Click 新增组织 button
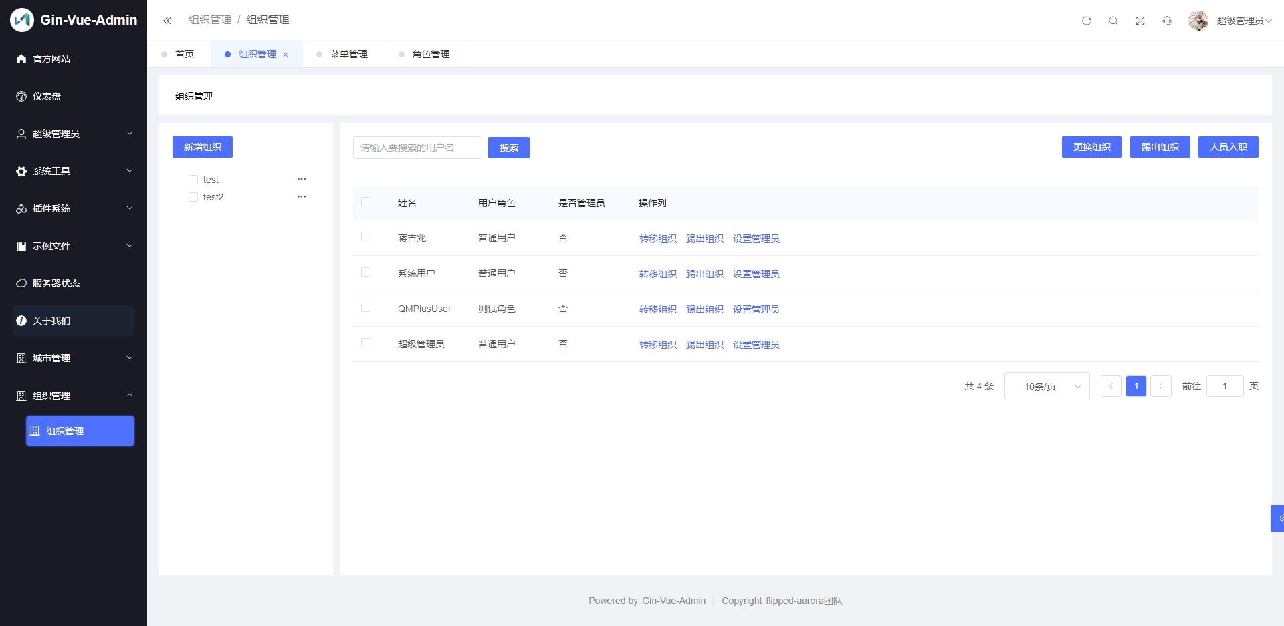The height and width of the screenshot is (626, 1284). (203, 147)
